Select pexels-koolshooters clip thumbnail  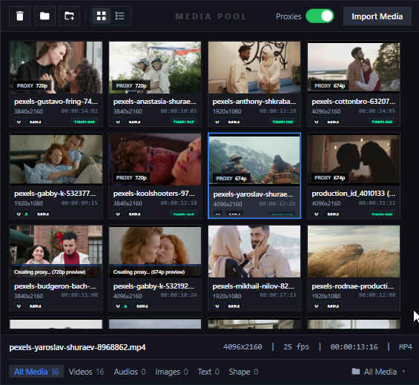coord(155,159)
